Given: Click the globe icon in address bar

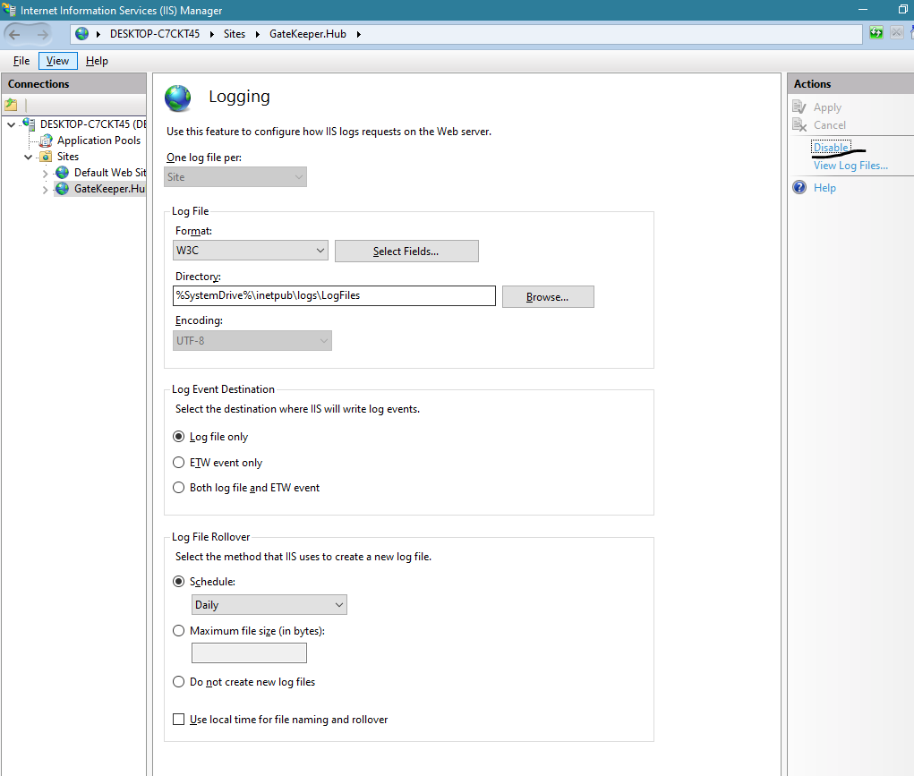Looking at the screenshot, I should (x=82, y=34).
